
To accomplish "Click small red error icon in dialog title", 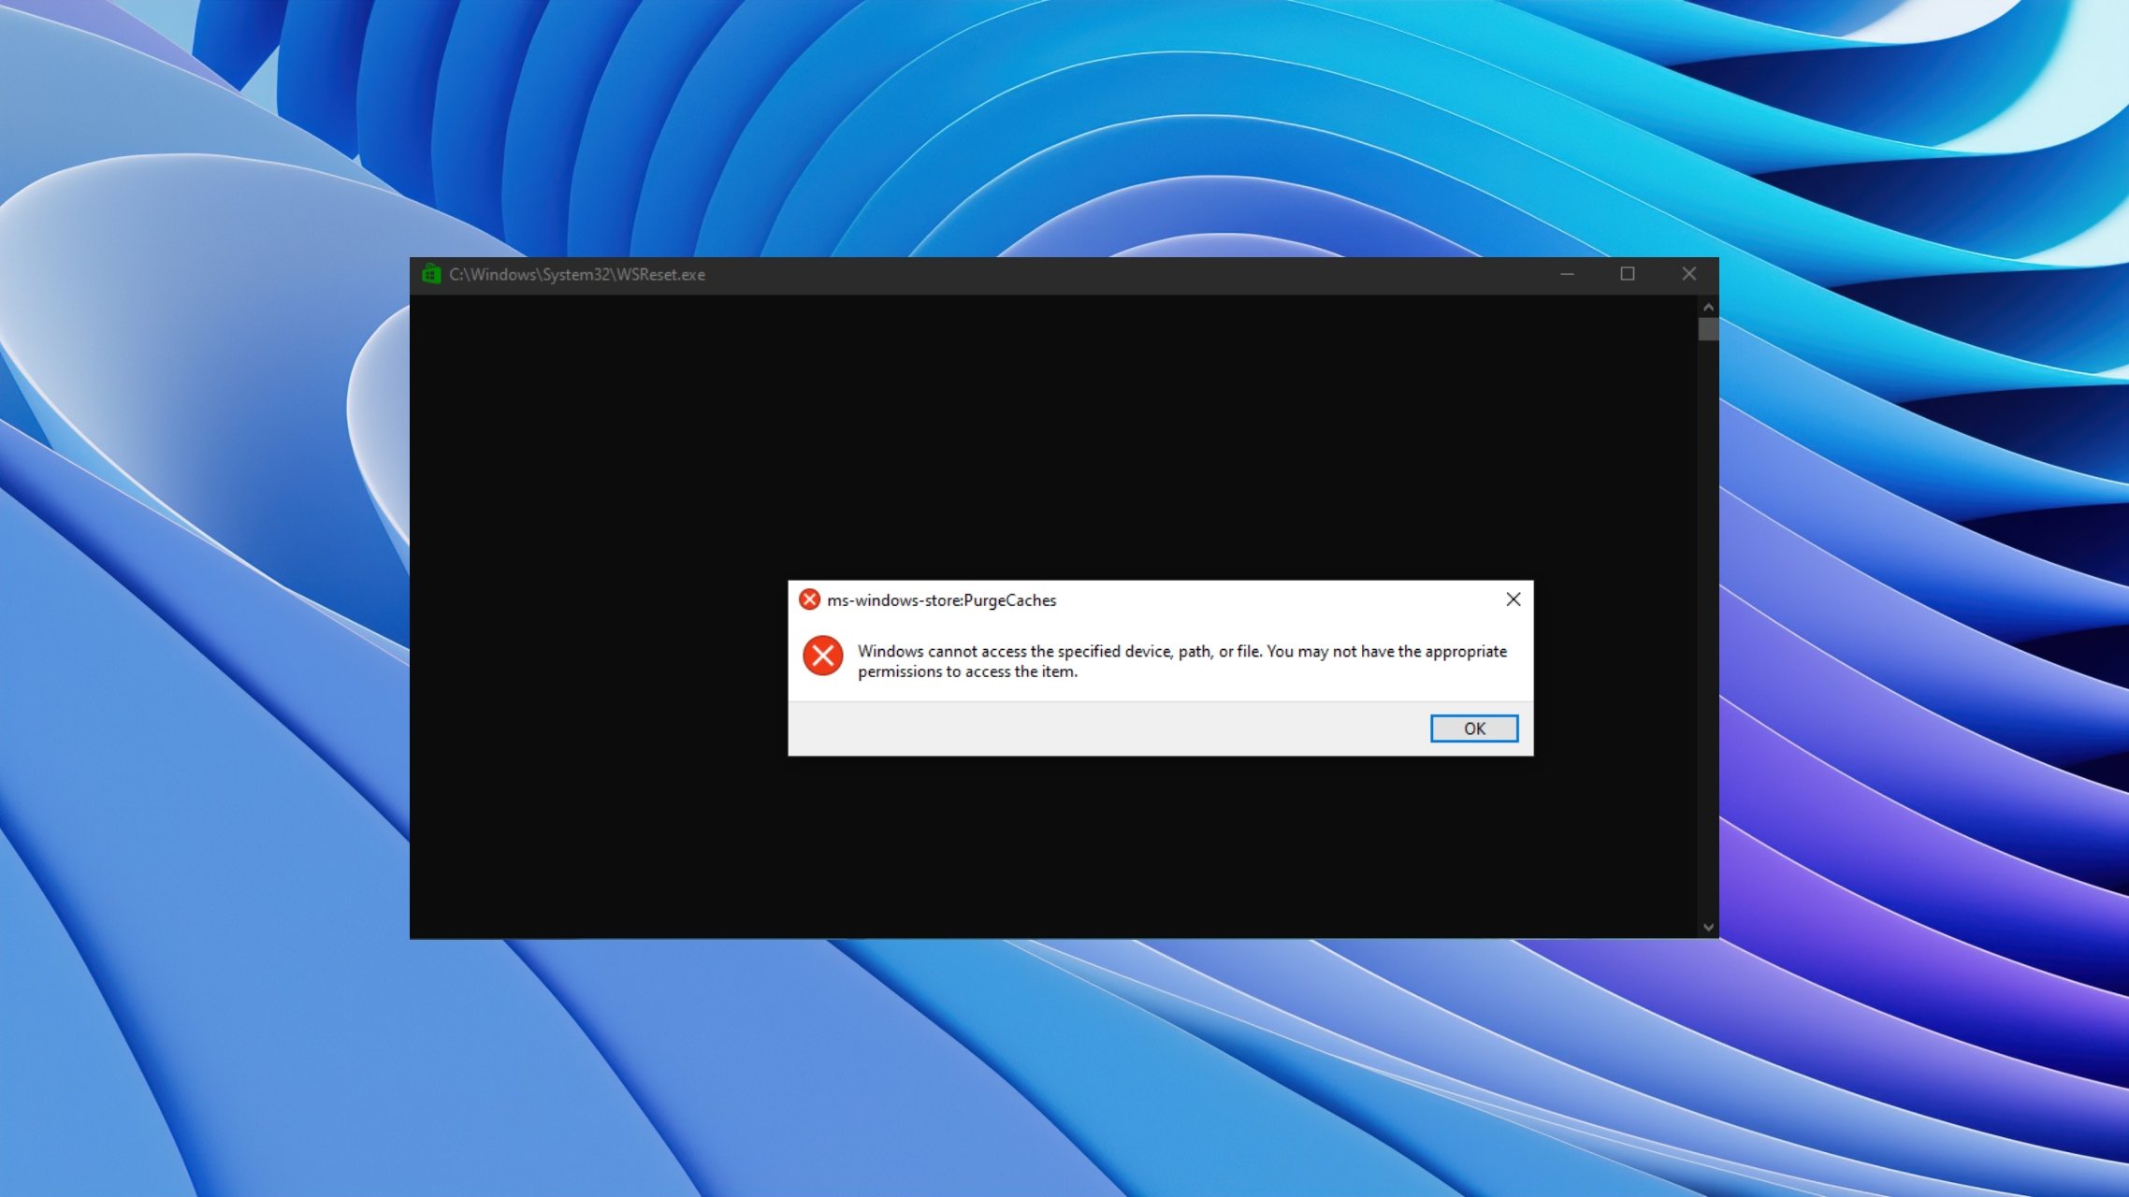I will pyautogui.click(x=809, y=599).
